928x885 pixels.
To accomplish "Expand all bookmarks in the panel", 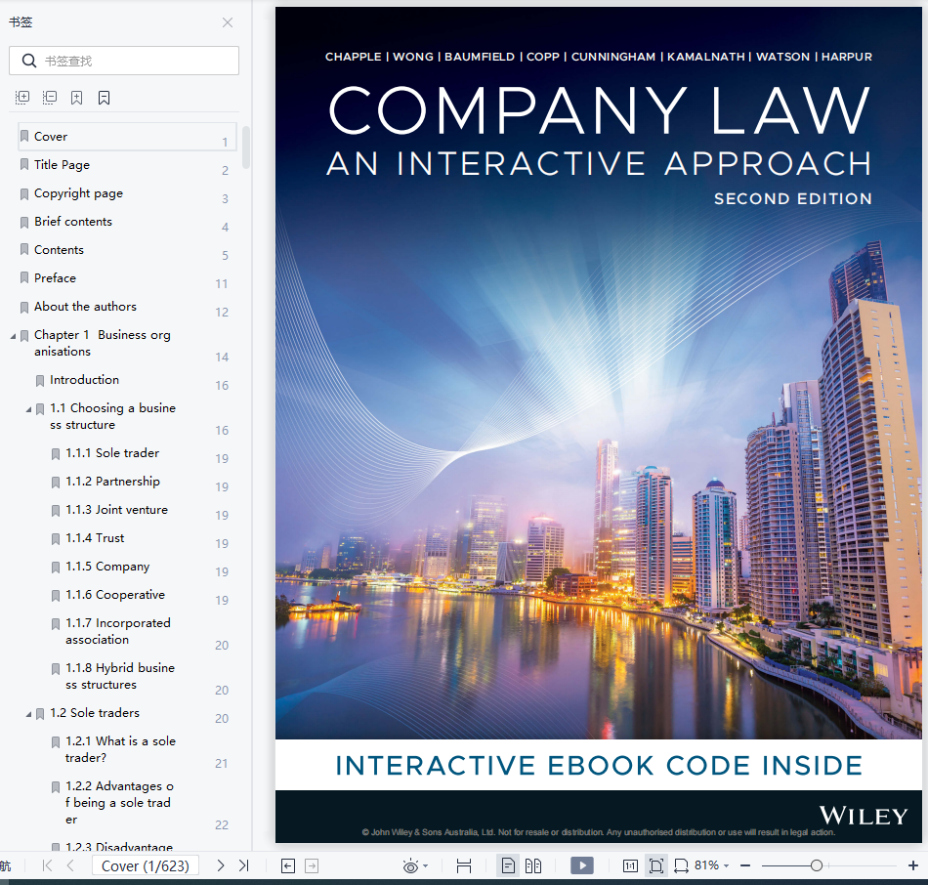I will 22,98.
